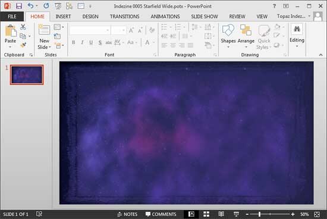Viewport: 327px width, 219px height.
Task: Open Clipboard pane launcher
Action: click(x=31, y=55)
